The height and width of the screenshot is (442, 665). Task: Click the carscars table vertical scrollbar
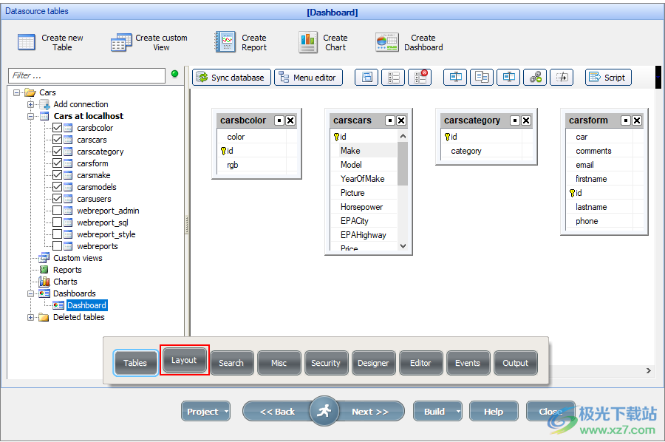tap(403, 163)
